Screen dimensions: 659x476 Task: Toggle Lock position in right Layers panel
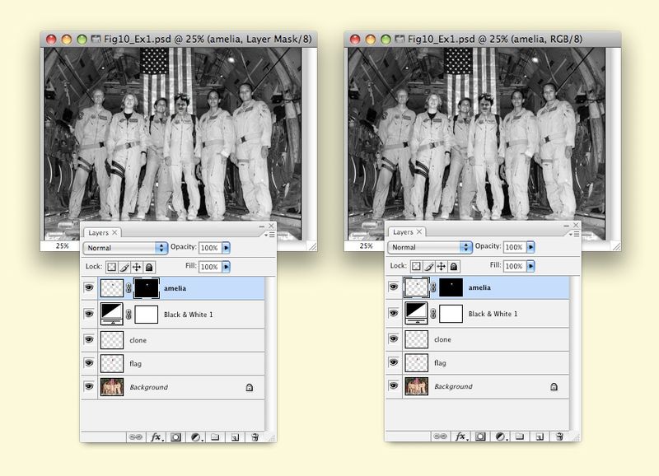442,267
